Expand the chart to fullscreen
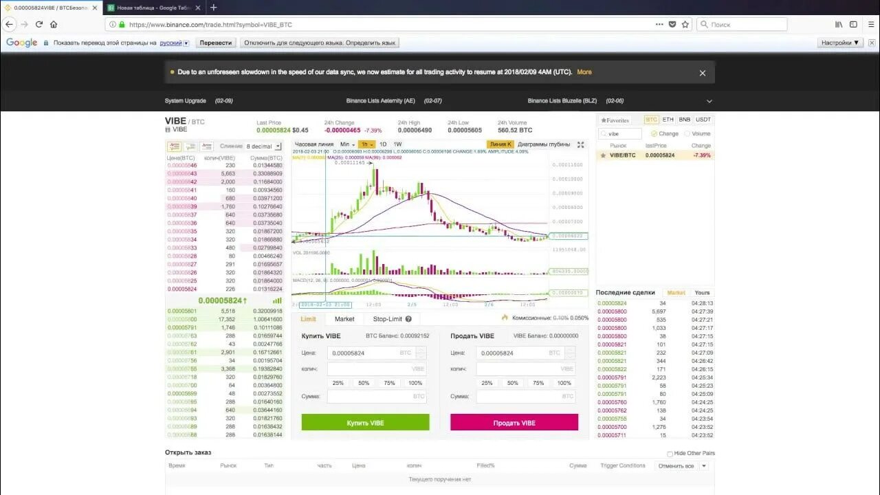 580,145
